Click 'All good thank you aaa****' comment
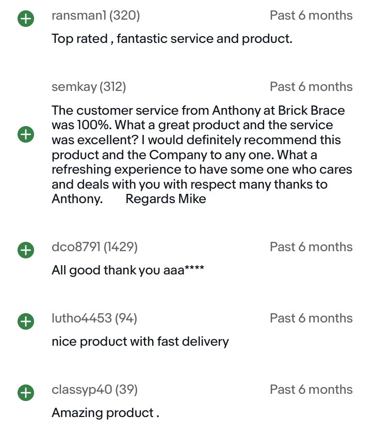387x447 pixels. pos(127,270)
